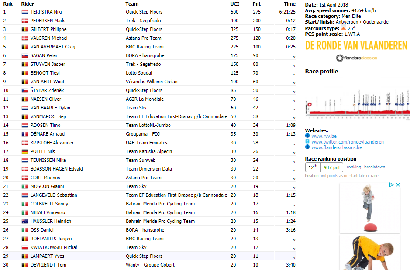This screenshot has width=410, height=270.
Task: Click the Danish flag beside CORT Magnus
Action: (24, 178)
